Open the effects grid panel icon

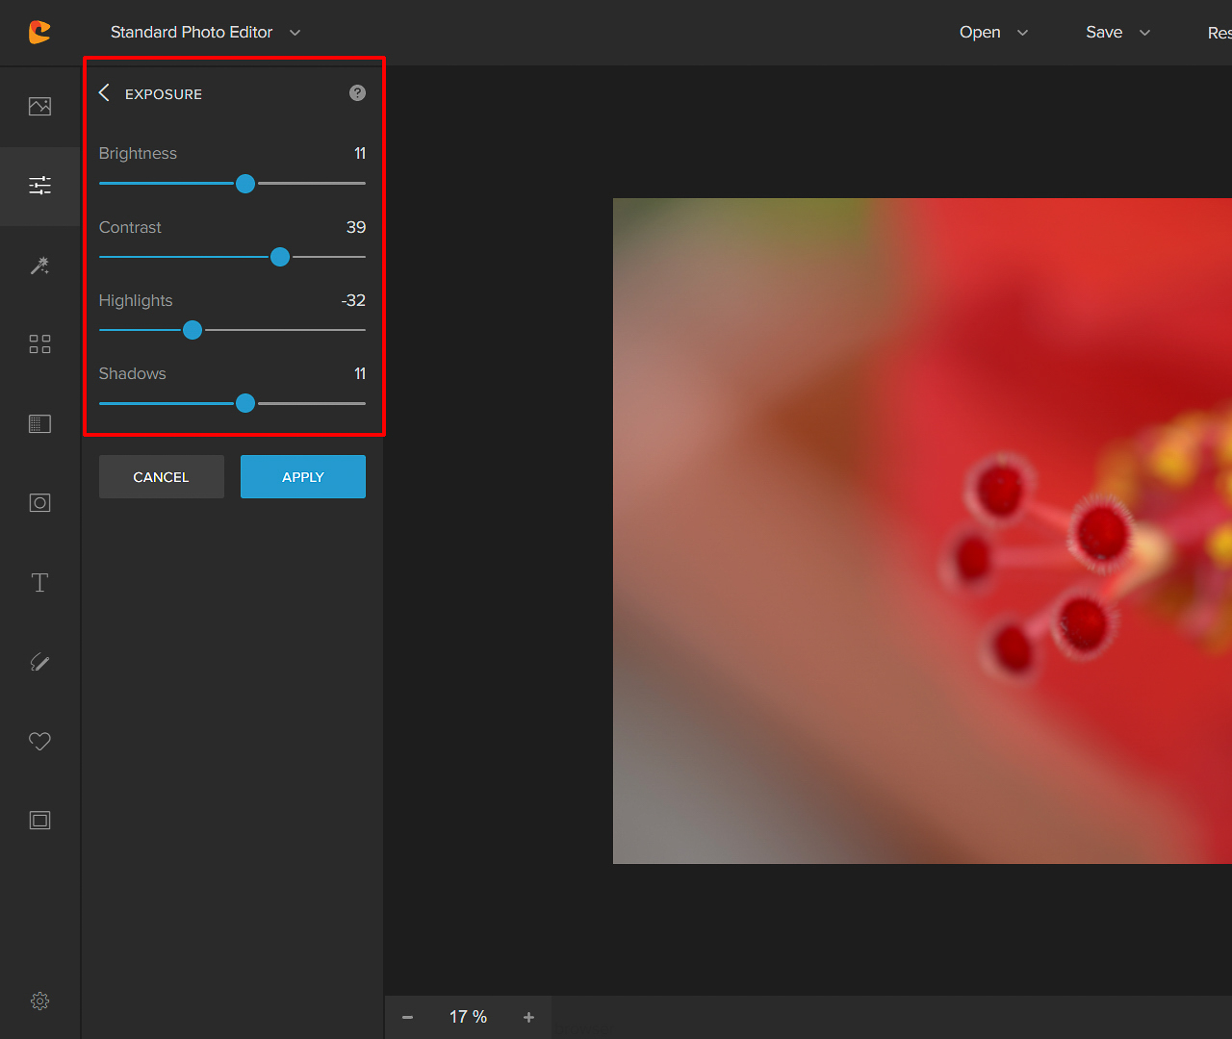click(x=39, y=343)
